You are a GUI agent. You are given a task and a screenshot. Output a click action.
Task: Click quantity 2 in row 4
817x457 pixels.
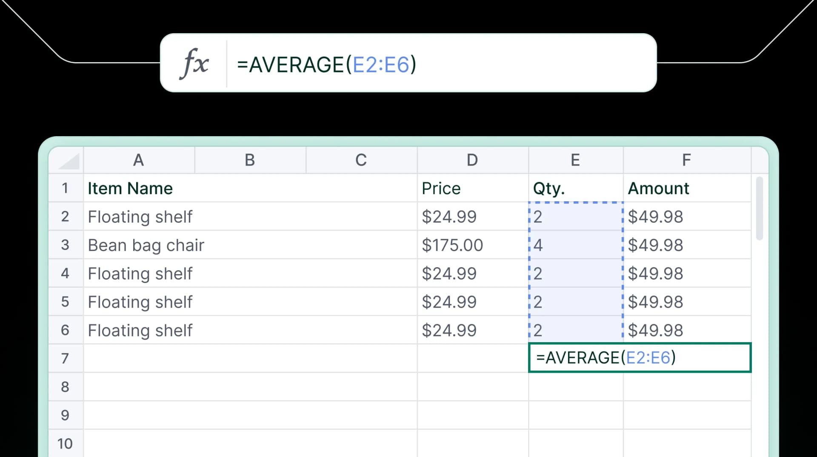576,273
